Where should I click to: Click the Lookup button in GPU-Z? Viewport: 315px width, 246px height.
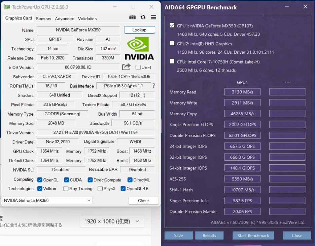(139, 30)
